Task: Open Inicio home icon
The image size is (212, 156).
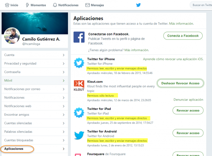Action: click(7, 5)
